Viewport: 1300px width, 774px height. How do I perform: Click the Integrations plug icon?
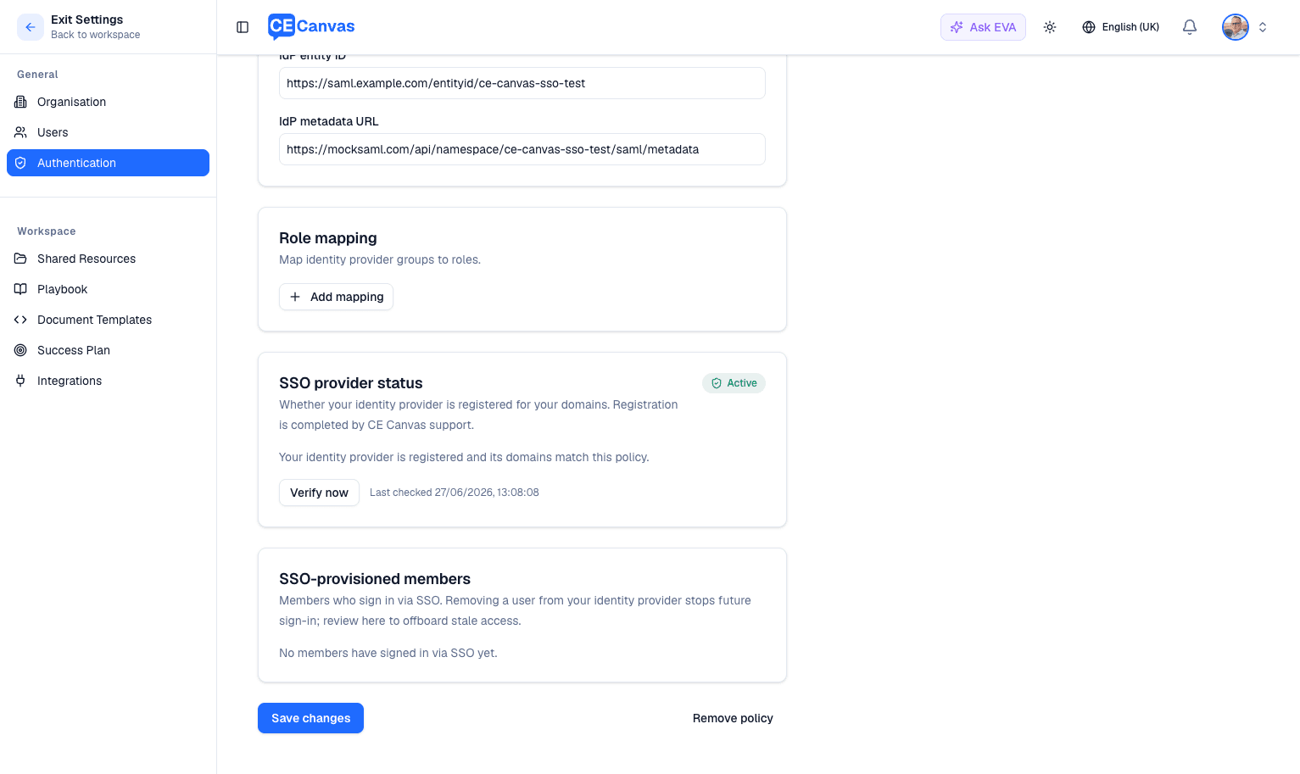20,381
